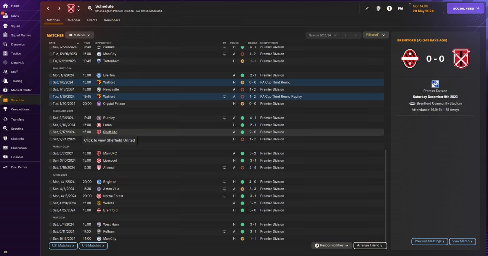The image size is (488, 256).
Task: Switch to the Calendar tab
Action: coord(73,20)
